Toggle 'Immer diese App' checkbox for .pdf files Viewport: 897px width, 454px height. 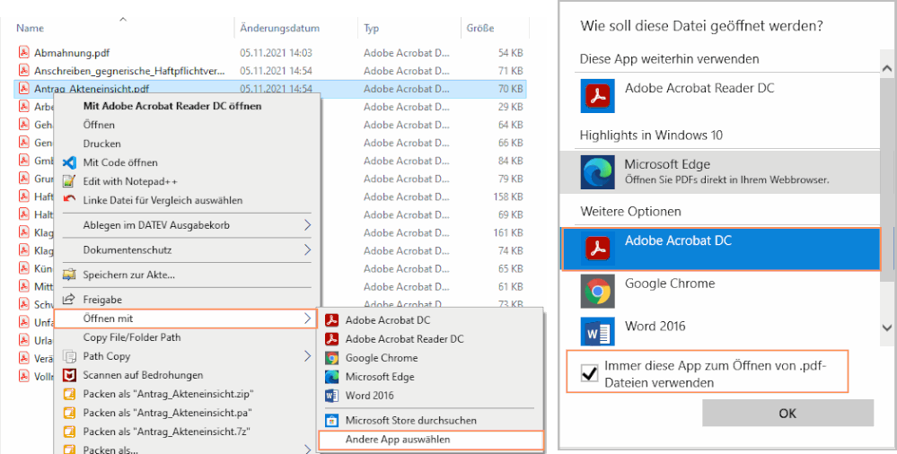pyautogui.click(x=589, y=373)
